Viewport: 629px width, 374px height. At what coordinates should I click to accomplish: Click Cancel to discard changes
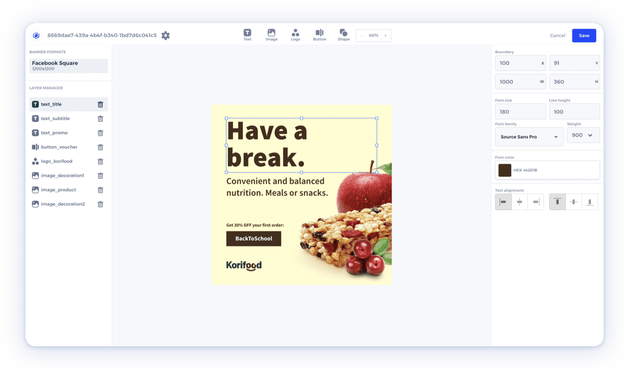point(557,36)
